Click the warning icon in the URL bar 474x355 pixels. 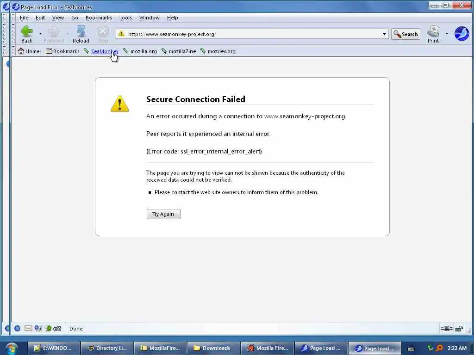121,34
